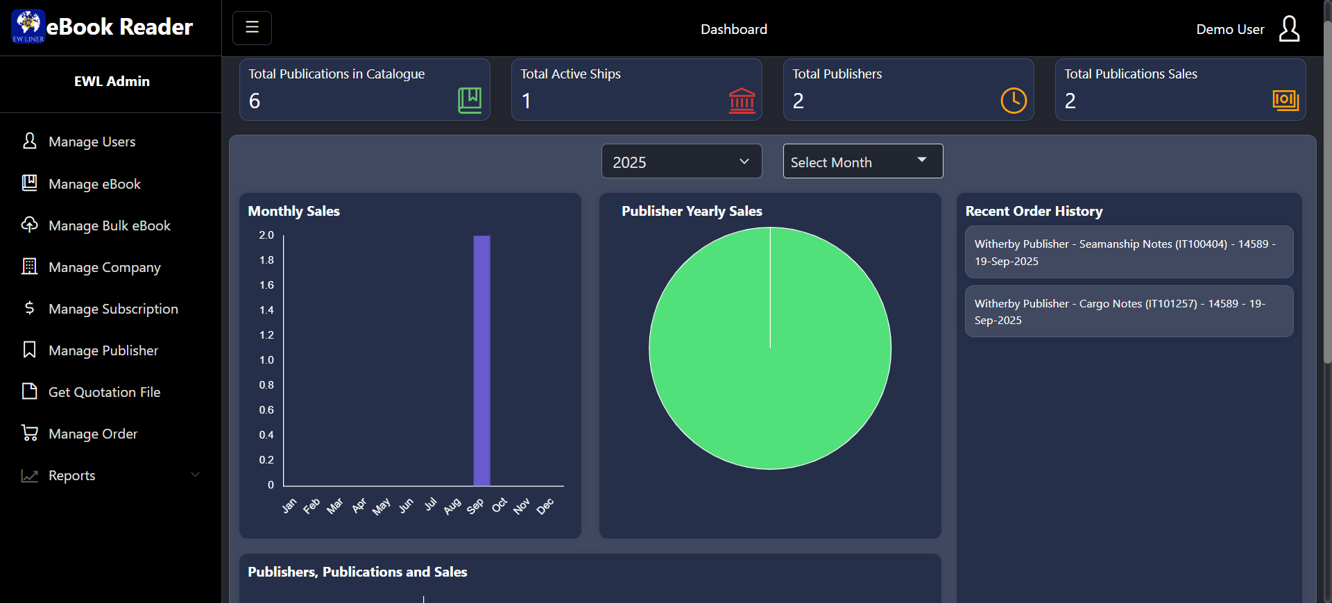Click the Manage Subscription dollar icon
This screenshot has width=1332, height=603.
point(29,308)
